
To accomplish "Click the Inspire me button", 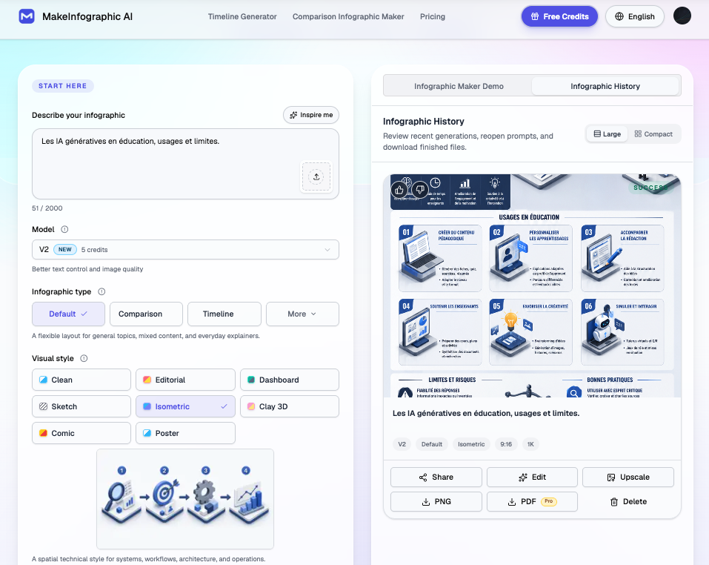I will (x=311, y=115).
